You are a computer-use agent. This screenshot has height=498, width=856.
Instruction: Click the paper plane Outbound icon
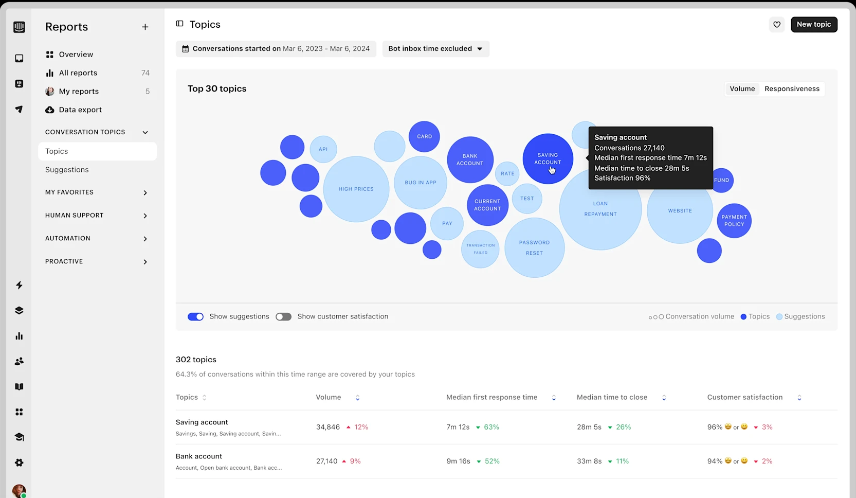pos(19,109)
